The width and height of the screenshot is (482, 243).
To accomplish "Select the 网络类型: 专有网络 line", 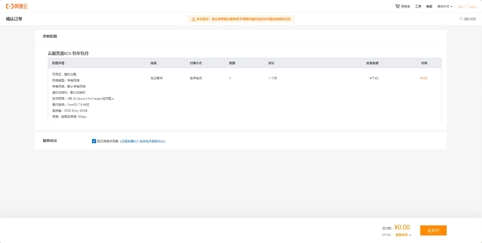I will (x=66, y=80).
